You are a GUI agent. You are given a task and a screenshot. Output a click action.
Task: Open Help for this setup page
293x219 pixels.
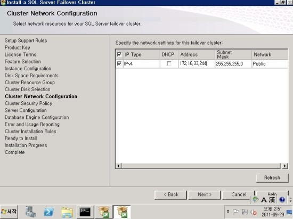[x=272, y=194]
